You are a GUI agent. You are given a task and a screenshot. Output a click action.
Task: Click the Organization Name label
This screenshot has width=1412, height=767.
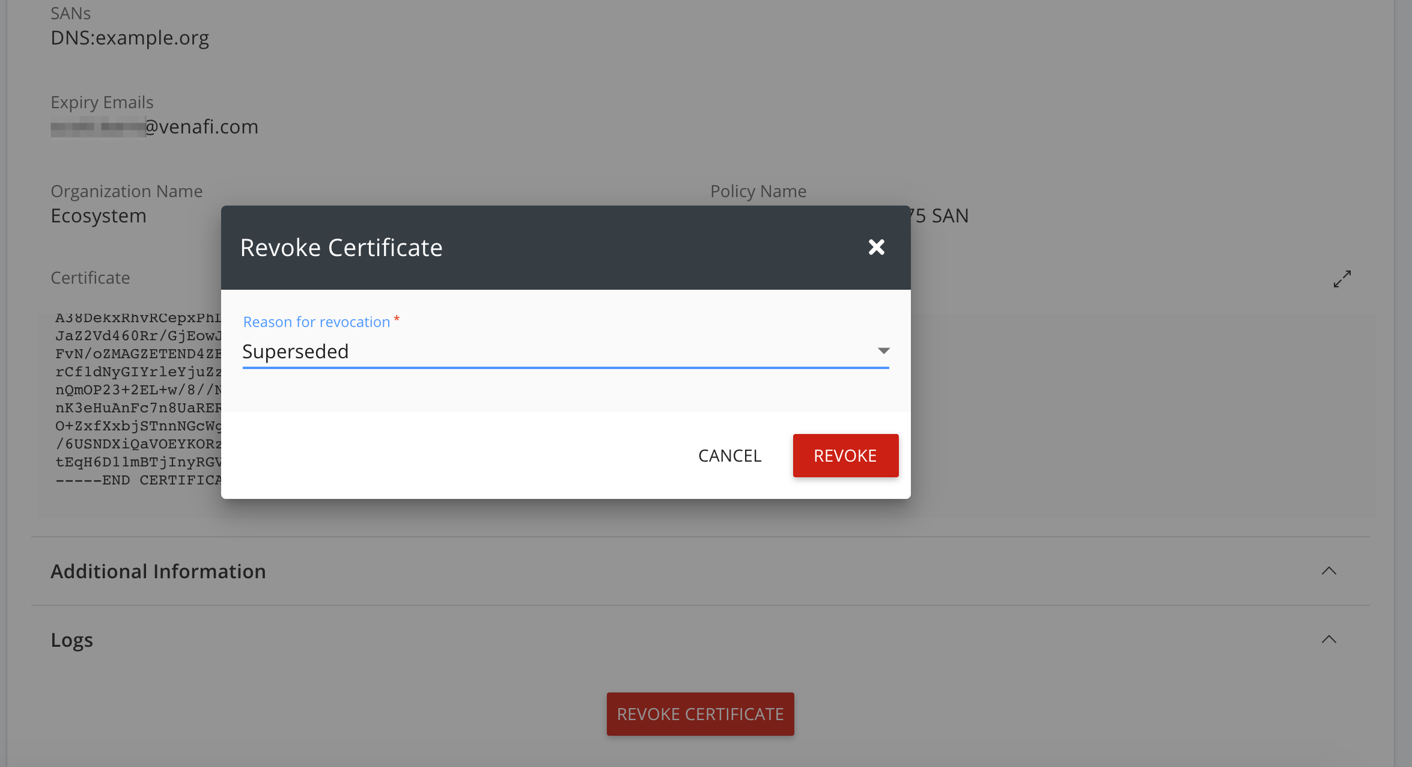127,191
